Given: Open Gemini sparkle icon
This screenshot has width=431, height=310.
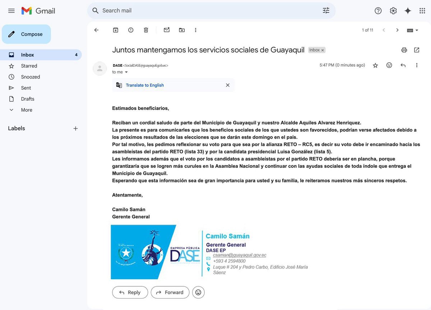Looking at the screenshot, I should pos(408,11).
